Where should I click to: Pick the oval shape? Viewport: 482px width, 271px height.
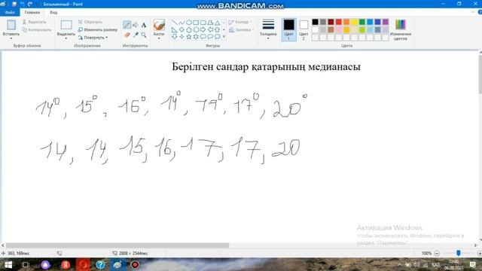pos(189,23)
